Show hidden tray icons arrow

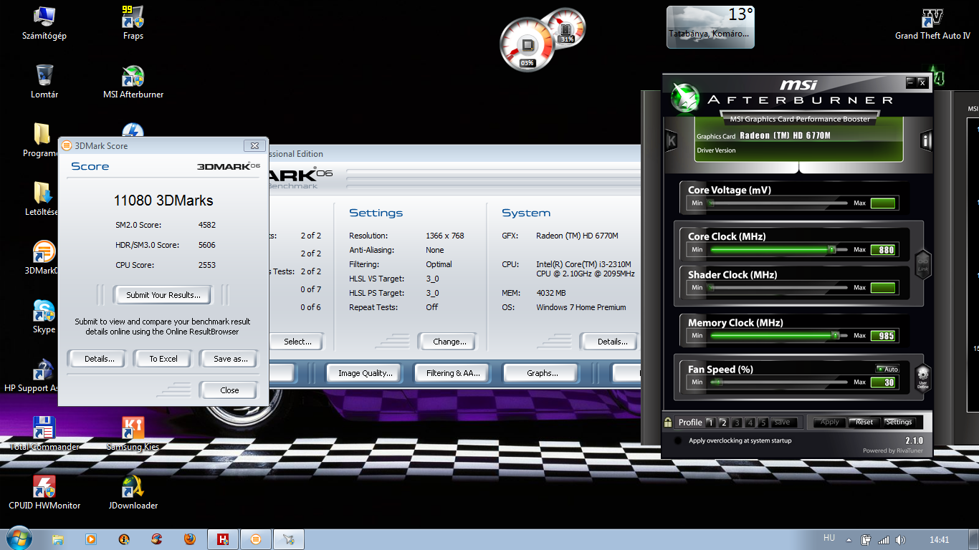tap(849, 540)
